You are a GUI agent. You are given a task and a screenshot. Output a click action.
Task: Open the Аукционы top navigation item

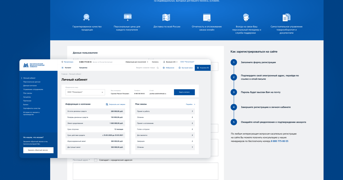(83, 68)
